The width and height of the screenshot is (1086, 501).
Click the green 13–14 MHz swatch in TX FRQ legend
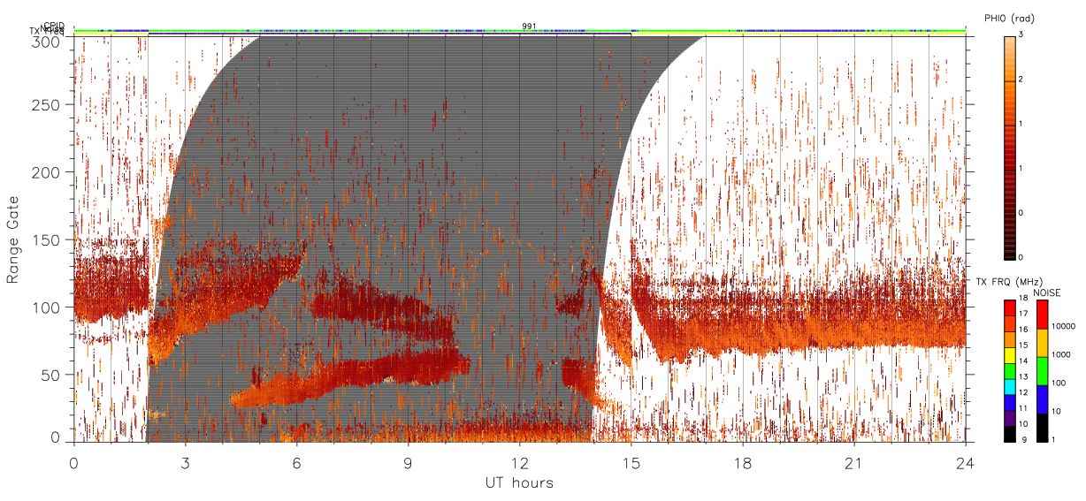click(1009, 371)
